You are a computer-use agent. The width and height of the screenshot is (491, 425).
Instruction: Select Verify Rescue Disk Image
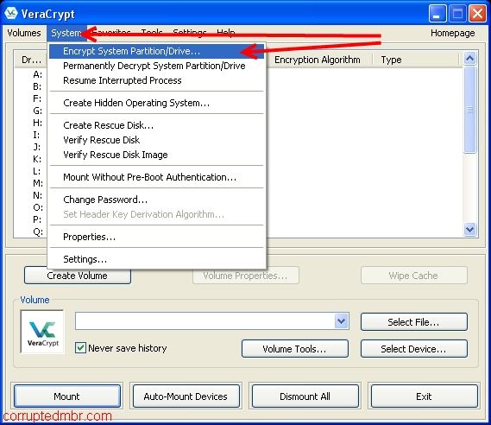(156, 155)
